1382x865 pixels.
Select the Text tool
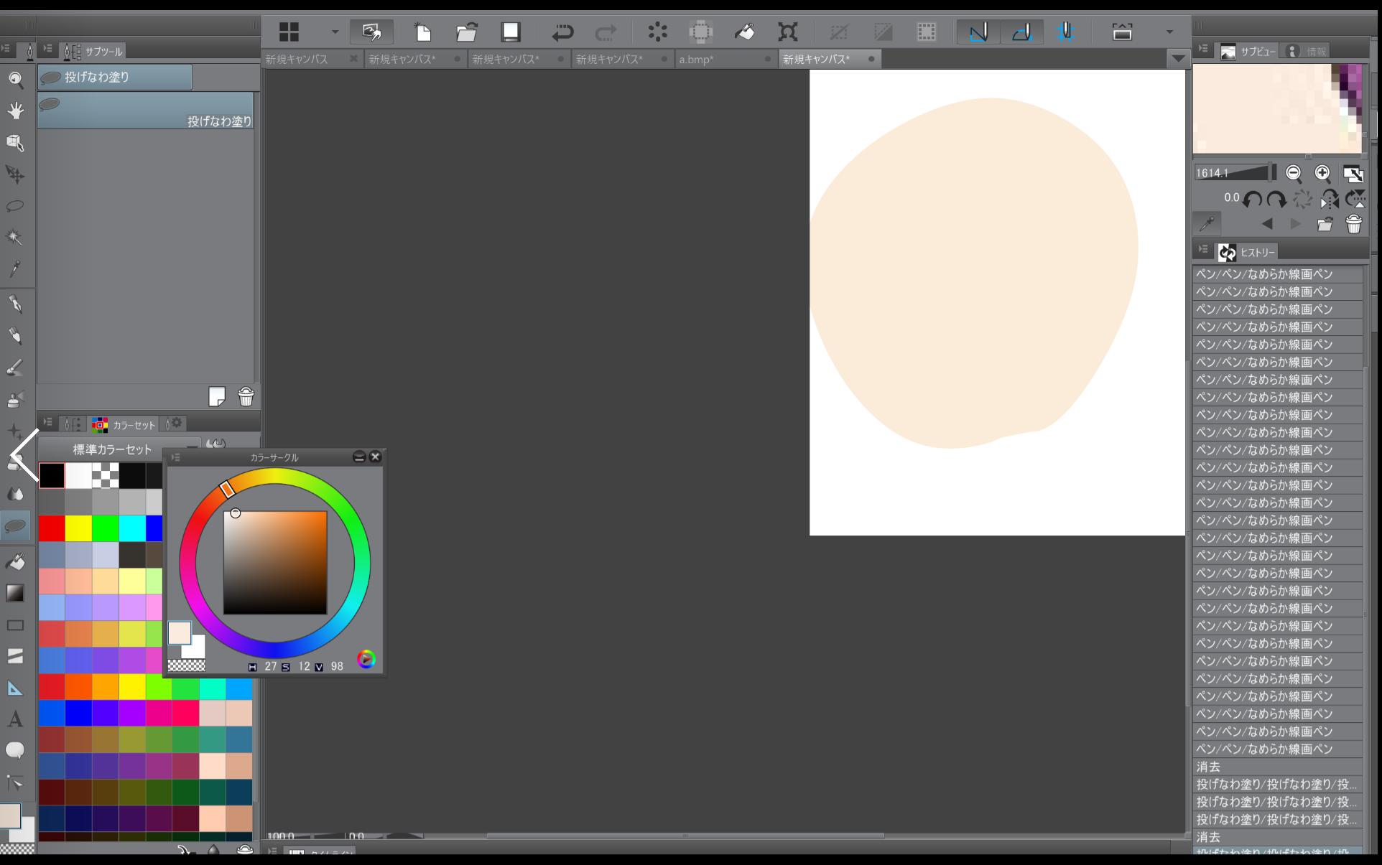(15, 719)
